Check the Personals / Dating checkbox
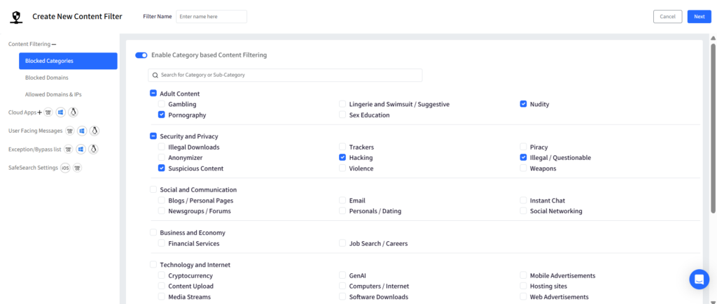Viewport: 717px width, 304px height. pyautogui.click(x=342, y=211)
